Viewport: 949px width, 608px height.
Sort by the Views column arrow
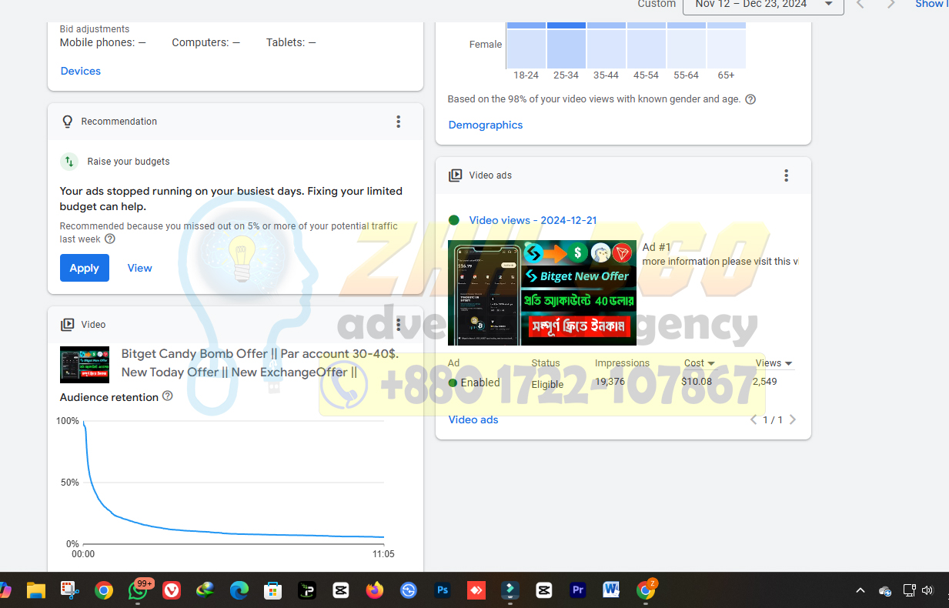pos(788,363)
